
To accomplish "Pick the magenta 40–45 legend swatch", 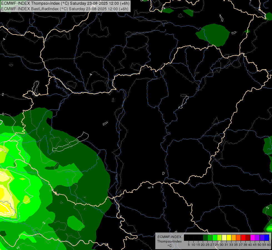I will (253, 237).
